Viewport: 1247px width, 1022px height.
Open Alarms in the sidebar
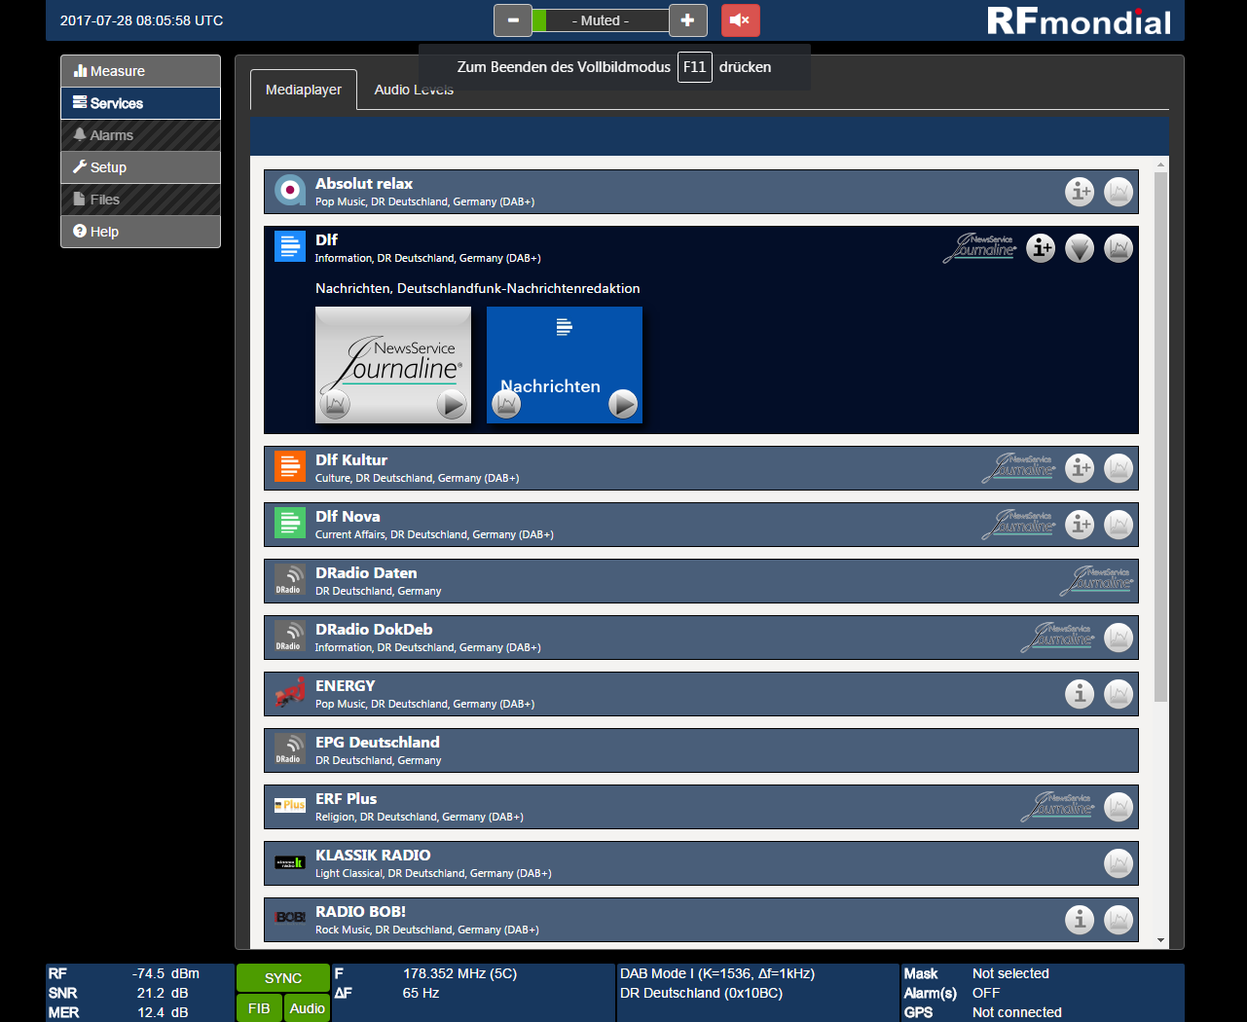tap(140, 135)
